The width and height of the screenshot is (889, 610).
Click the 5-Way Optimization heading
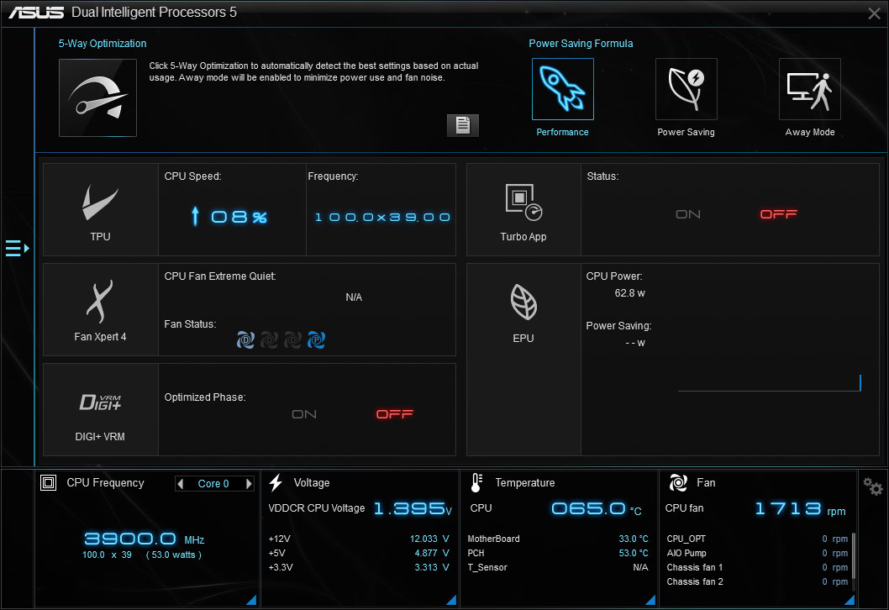[x=103, y=44]
